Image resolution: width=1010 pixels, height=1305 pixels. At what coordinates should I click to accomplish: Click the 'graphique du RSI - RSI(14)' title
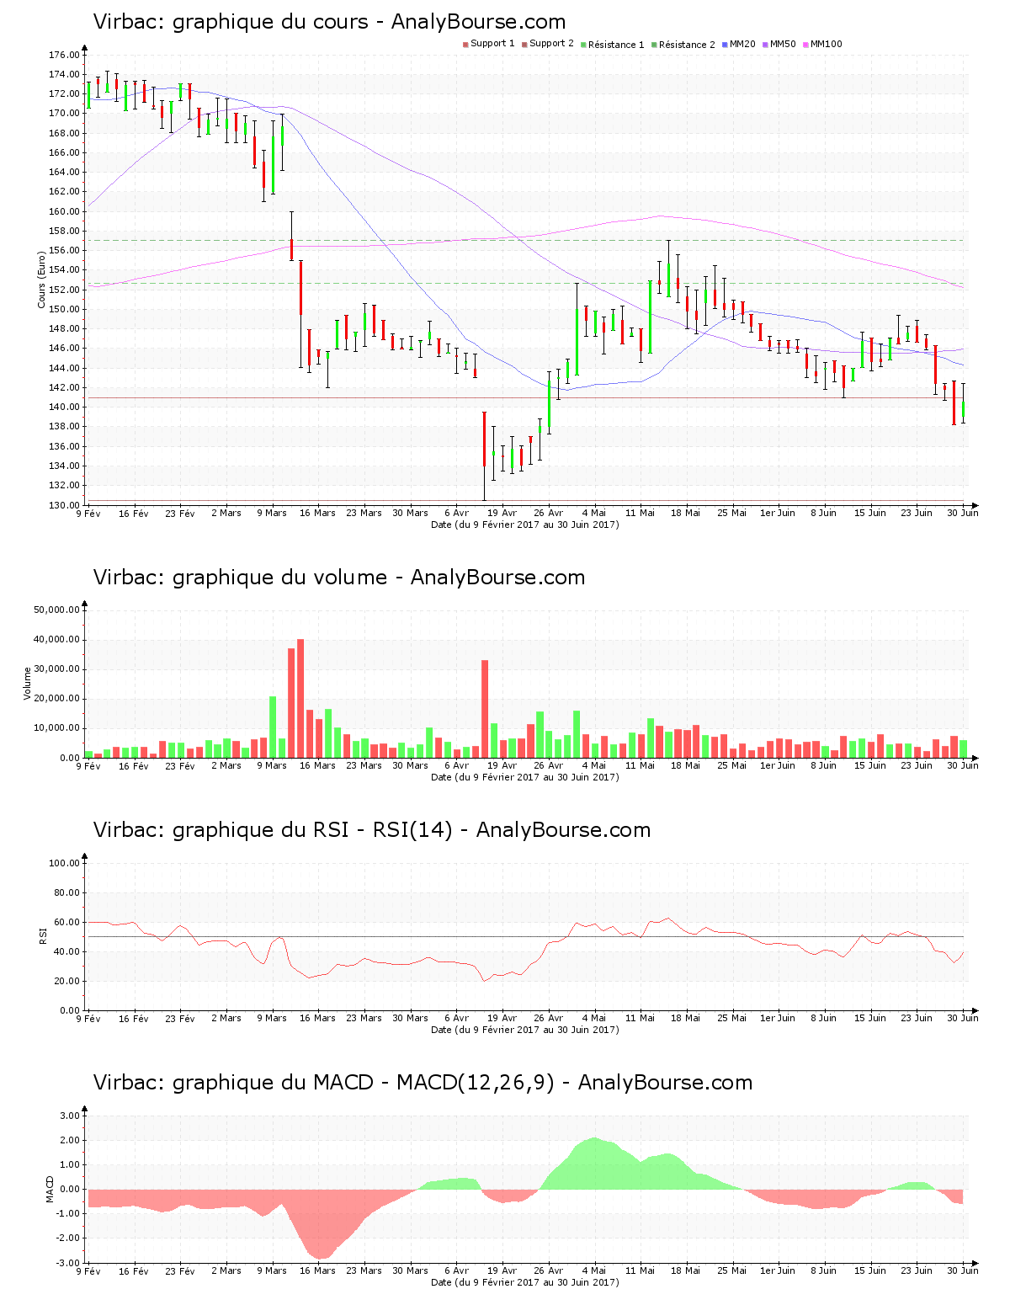pos(312,830)
